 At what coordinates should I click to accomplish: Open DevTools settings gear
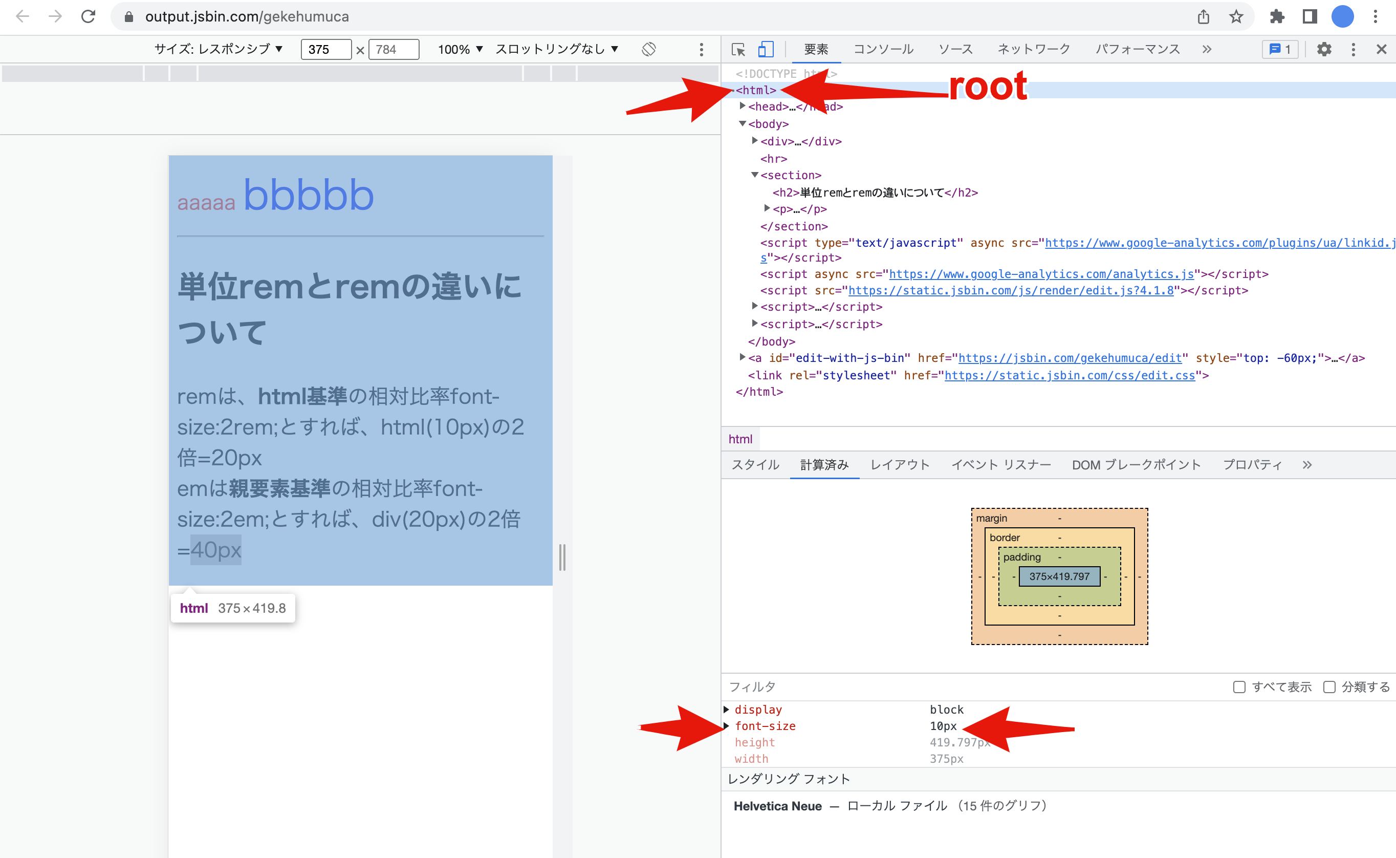(1324, 49)
